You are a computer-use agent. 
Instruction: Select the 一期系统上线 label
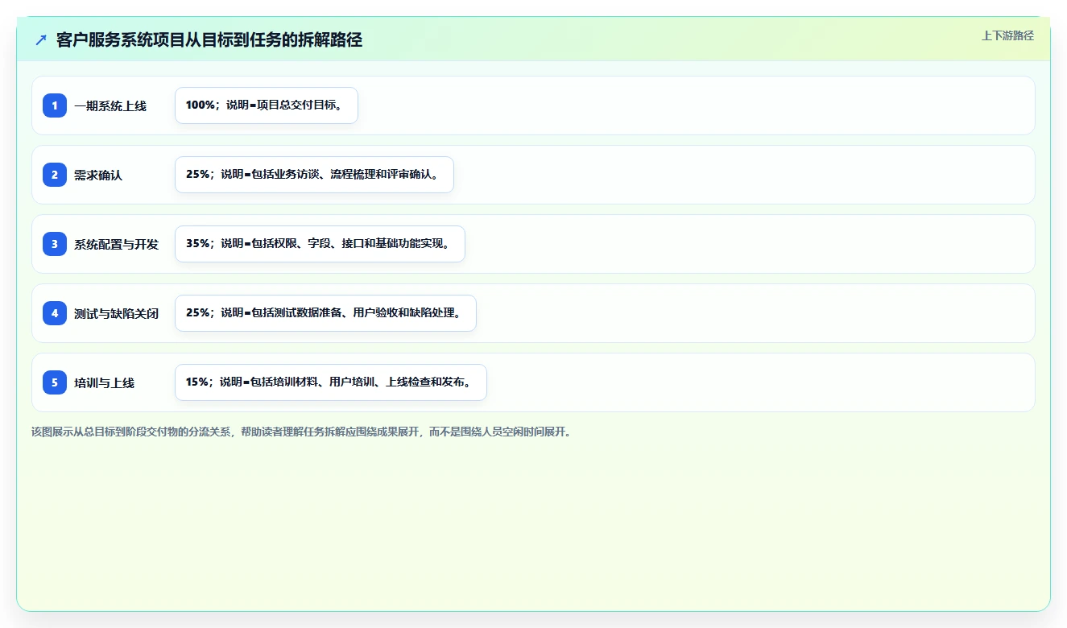click(x=110, y=105)
